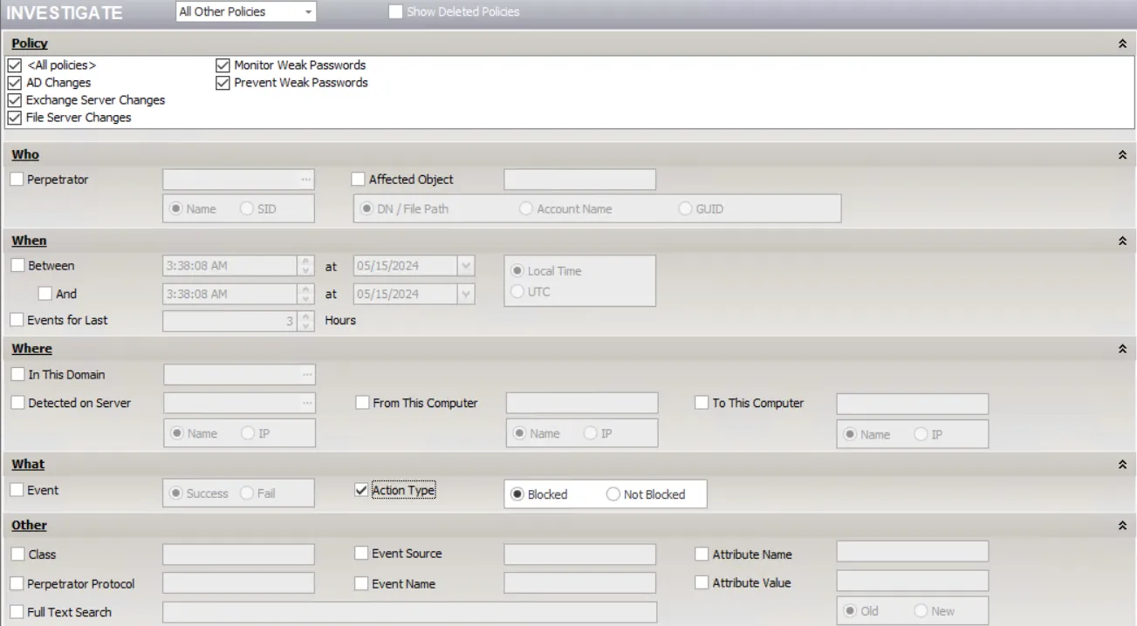The height and width of the screenshot is (626, 1137).
Task: Uncheck the Action Type checkbox
Action: coord(361,490)
